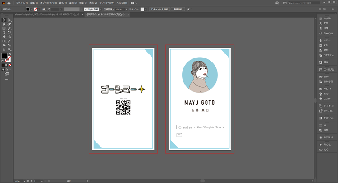Open the スウォッチ (Swatches) panel
Image resolution: width=338 pixels, height=183 pixels.
click(x=327, y=89)
